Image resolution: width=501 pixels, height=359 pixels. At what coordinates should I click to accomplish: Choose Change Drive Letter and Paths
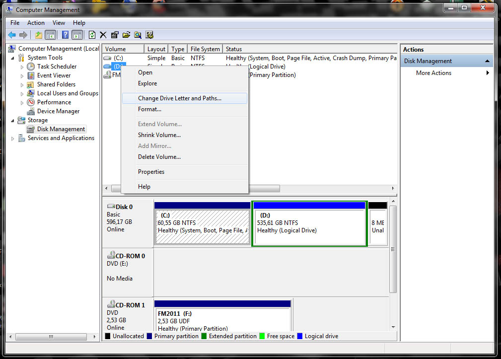tap(179, 98)
